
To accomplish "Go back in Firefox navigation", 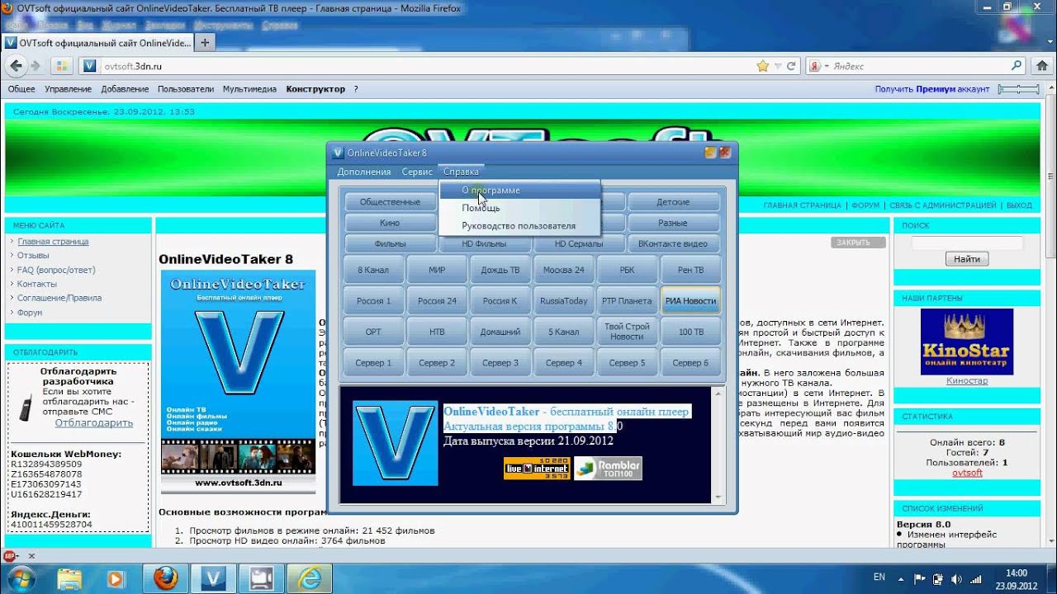I will pyautogui.click(x=16, y=66).
